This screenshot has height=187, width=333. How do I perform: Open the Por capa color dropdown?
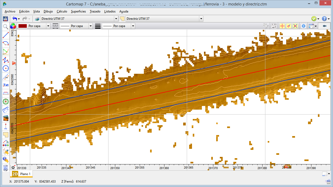click(x=48, y=26)
